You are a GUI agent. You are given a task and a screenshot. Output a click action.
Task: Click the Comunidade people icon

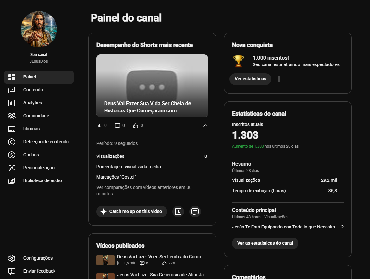click(12, 116)
